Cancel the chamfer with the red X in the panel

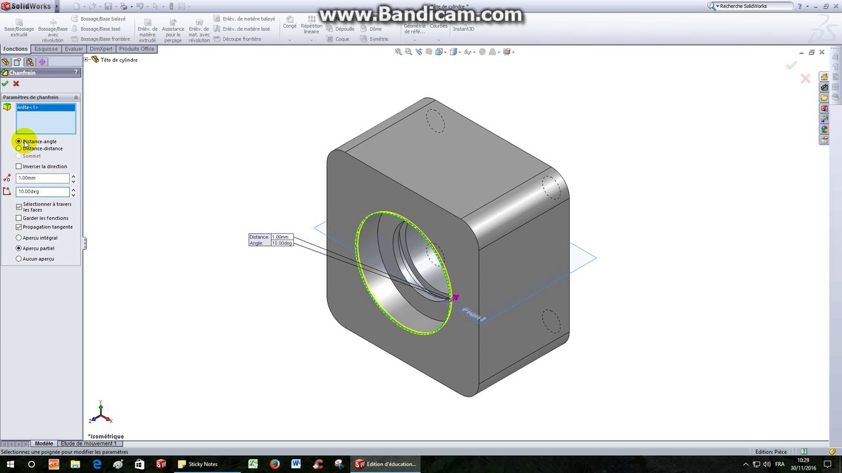tap(16, 83)
